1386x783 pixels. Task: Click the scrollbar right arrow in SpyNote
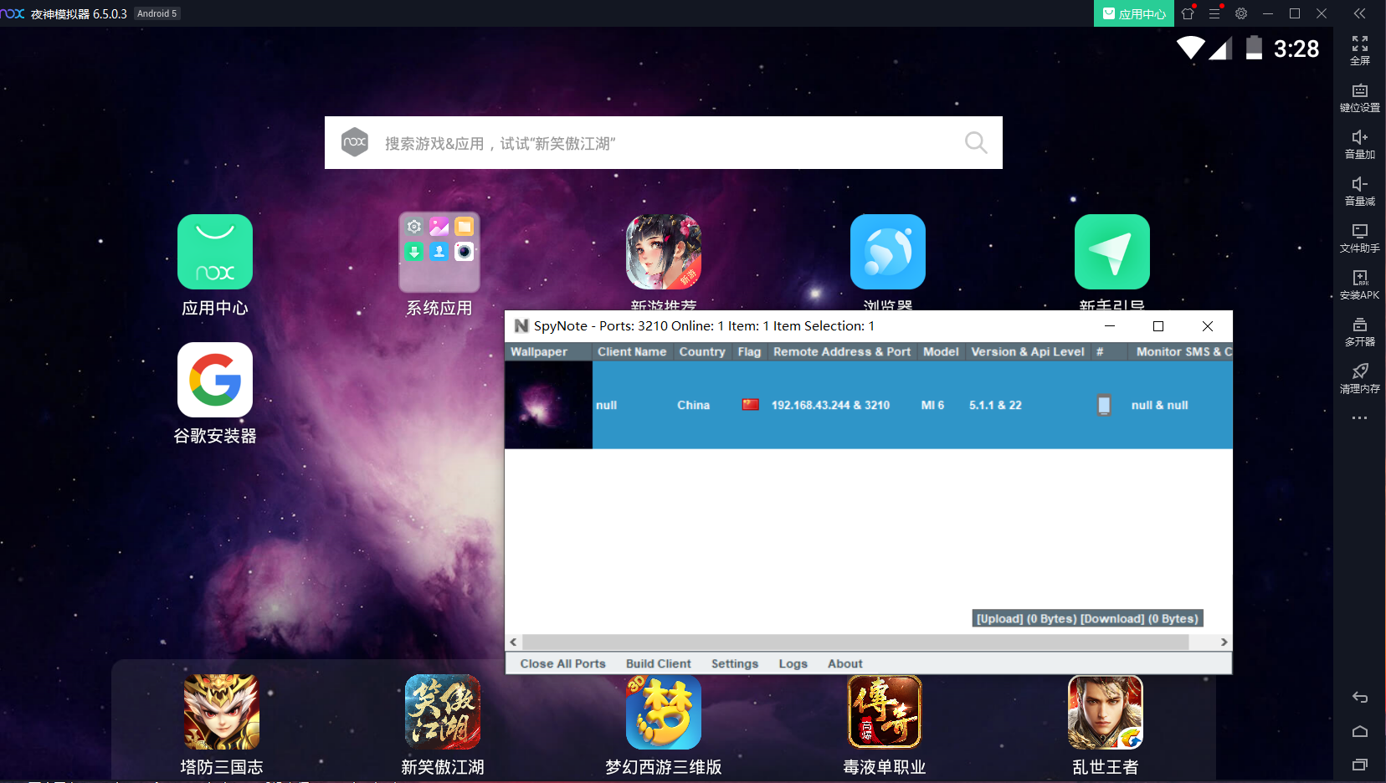1224,642
